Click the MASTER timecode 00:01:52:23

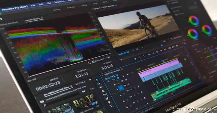(x=48, y=86)
